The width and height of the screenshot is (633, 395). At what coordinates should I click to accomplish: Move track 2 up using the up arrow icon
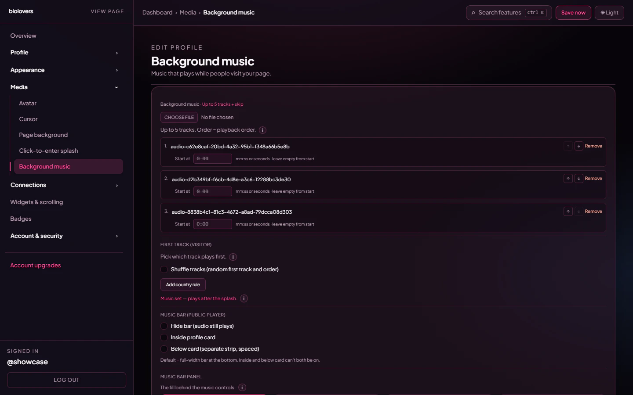(x=568, y=178)
